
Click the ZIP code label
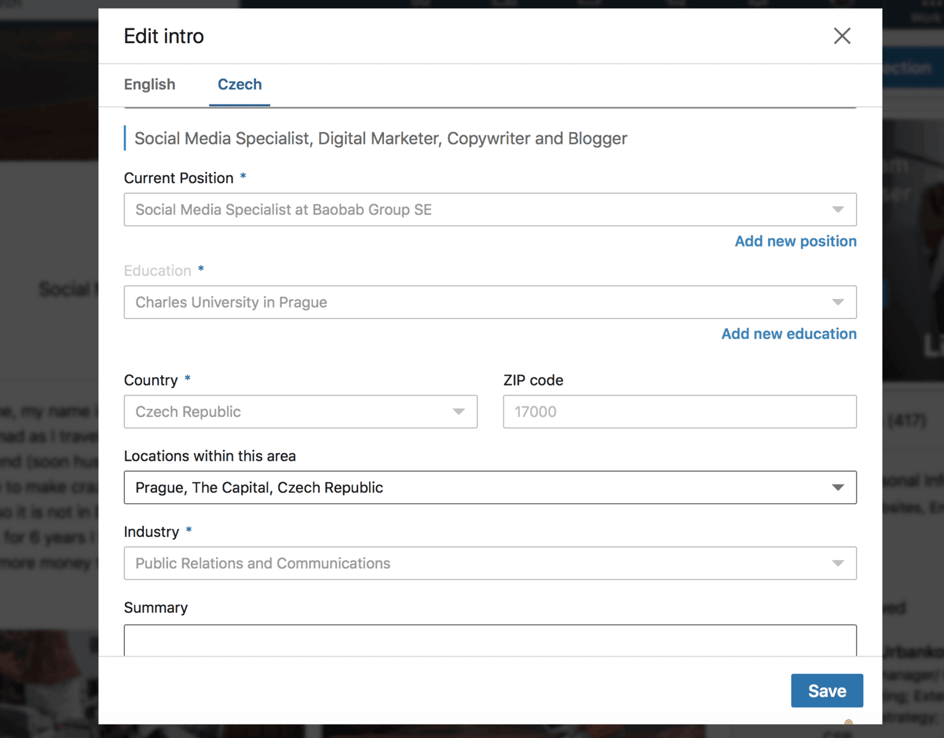click(x=533, y=380)
